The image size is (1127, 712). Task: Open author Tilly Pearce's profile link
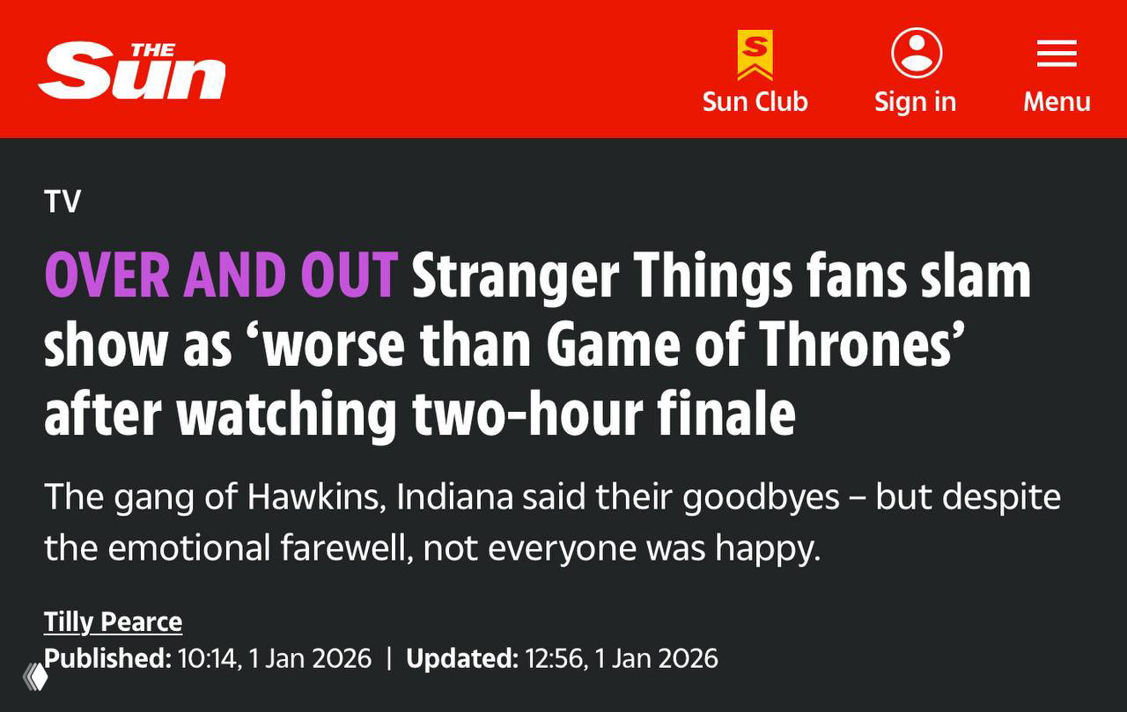(113, 622)
